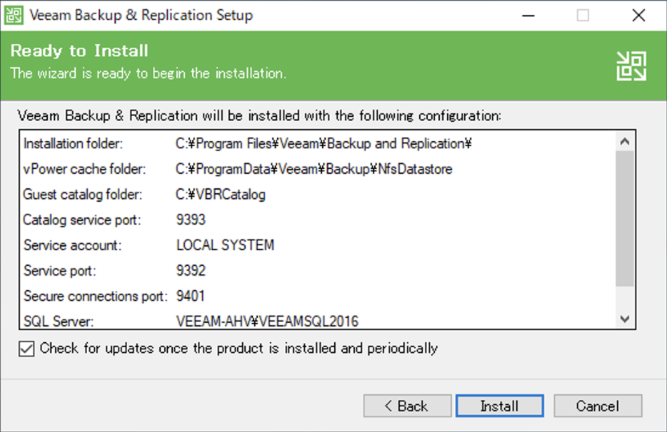
Task: Start installation with the Install button
Action: point(499,406)
